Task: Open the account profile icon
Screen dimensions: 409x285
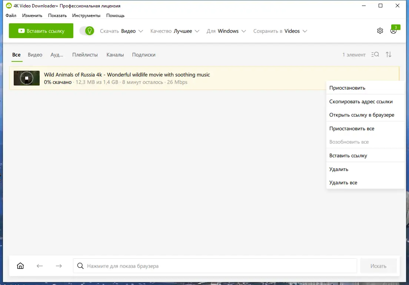Action: pos(393,31)
